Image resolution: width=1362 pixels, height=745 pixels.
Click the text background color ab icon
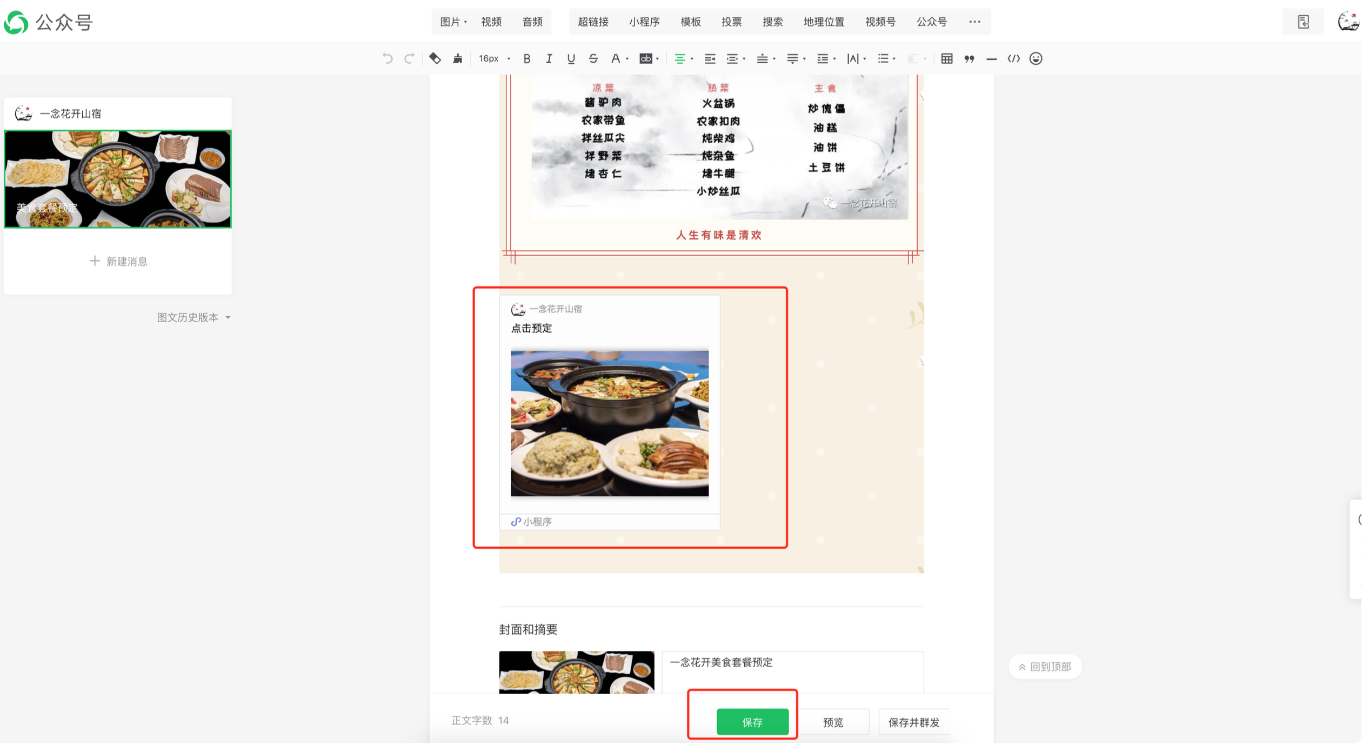tap(646, 58)
